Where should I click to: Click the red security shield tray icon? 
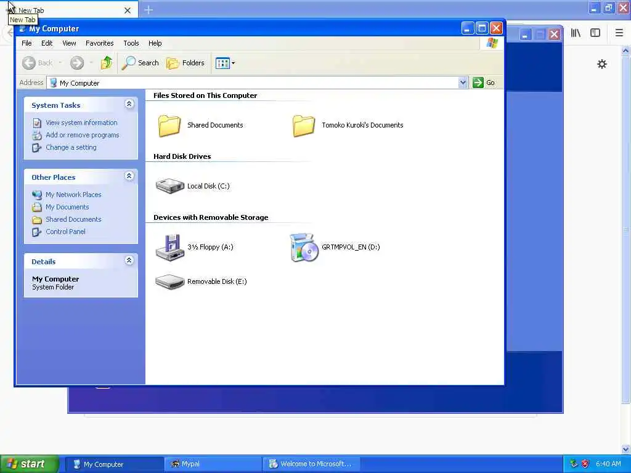pos(585,464)
